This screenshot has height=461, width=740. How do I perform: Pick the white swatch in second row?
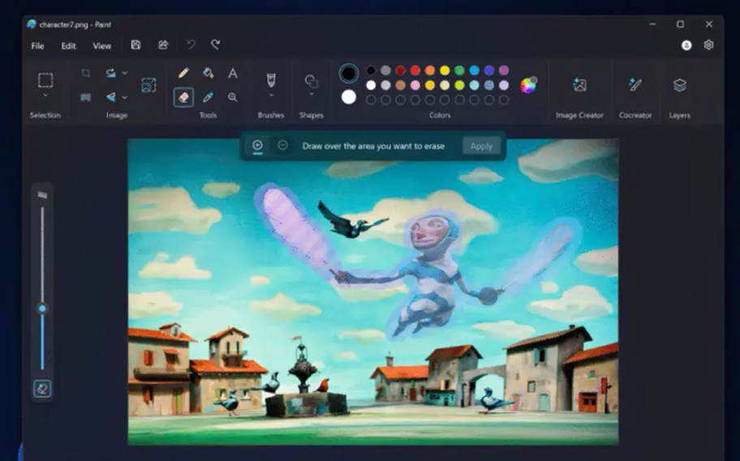371,85
